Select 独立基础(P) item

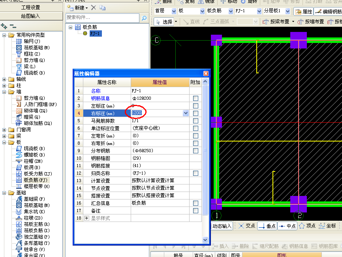point(37,237)
